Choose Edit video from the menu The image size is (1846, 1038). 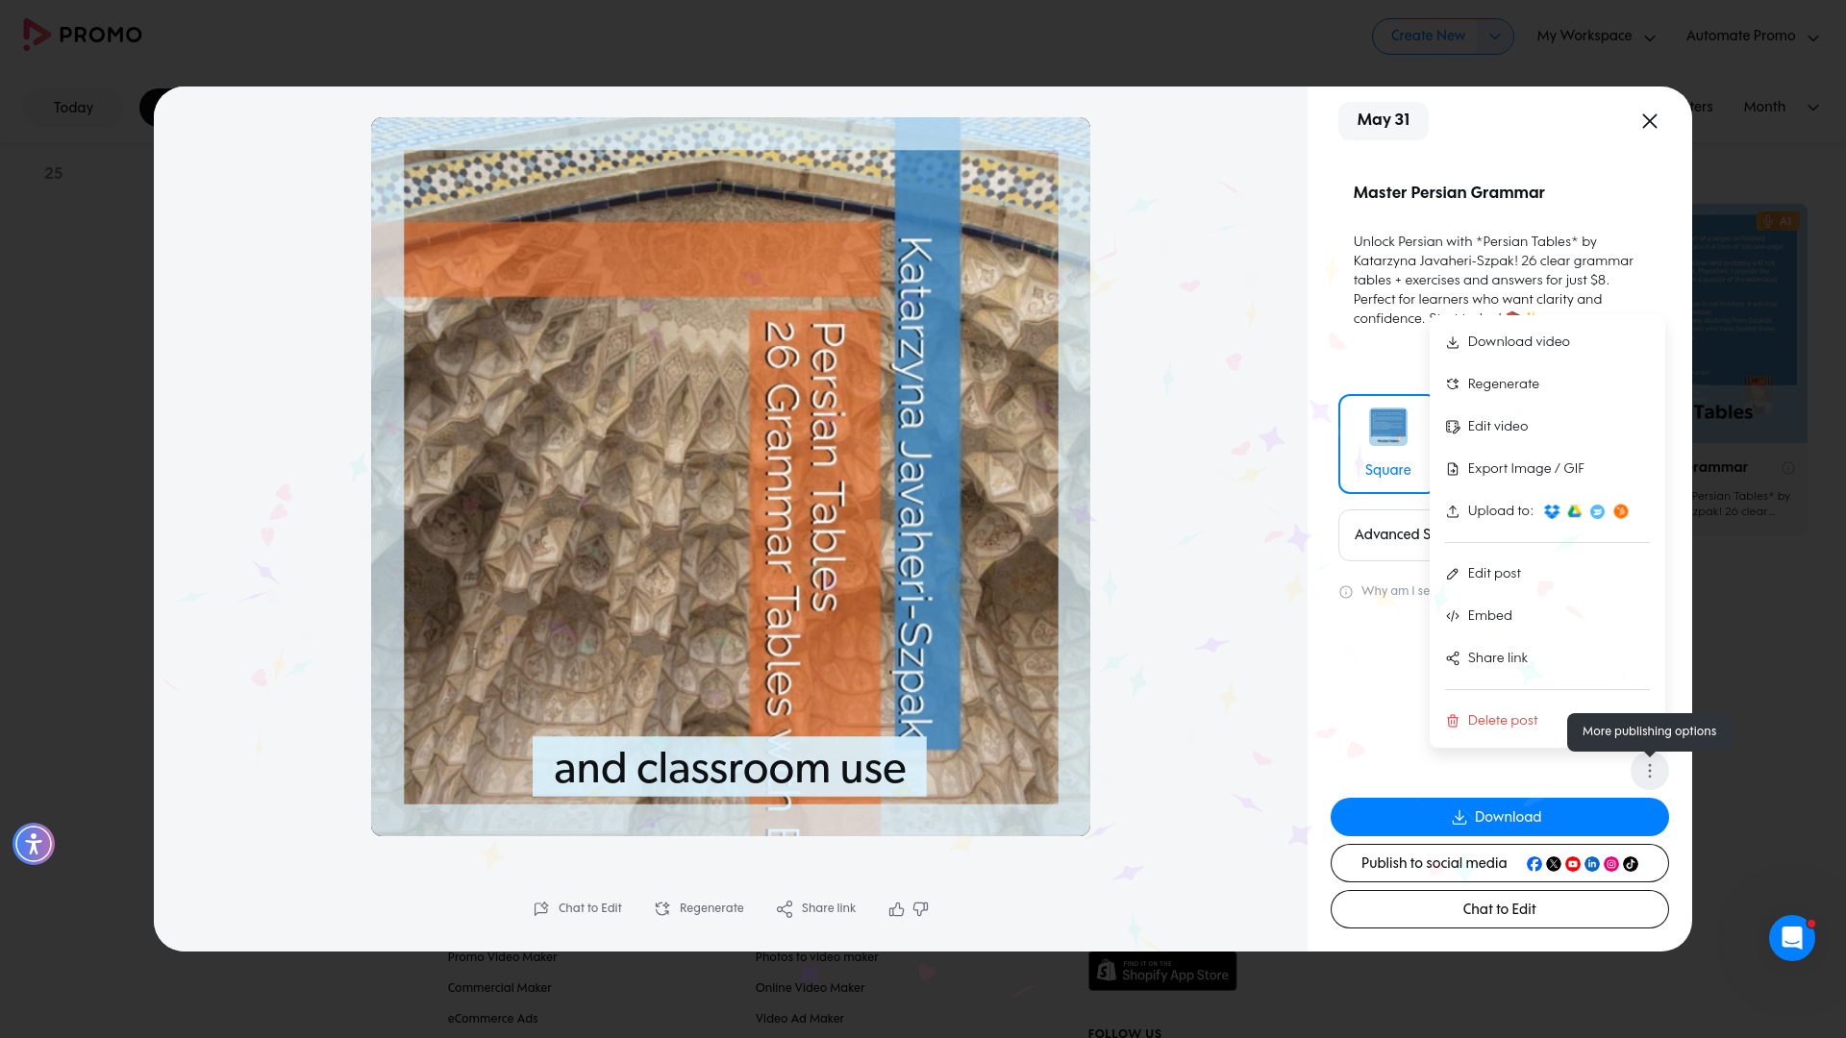tap(1547, 427)
